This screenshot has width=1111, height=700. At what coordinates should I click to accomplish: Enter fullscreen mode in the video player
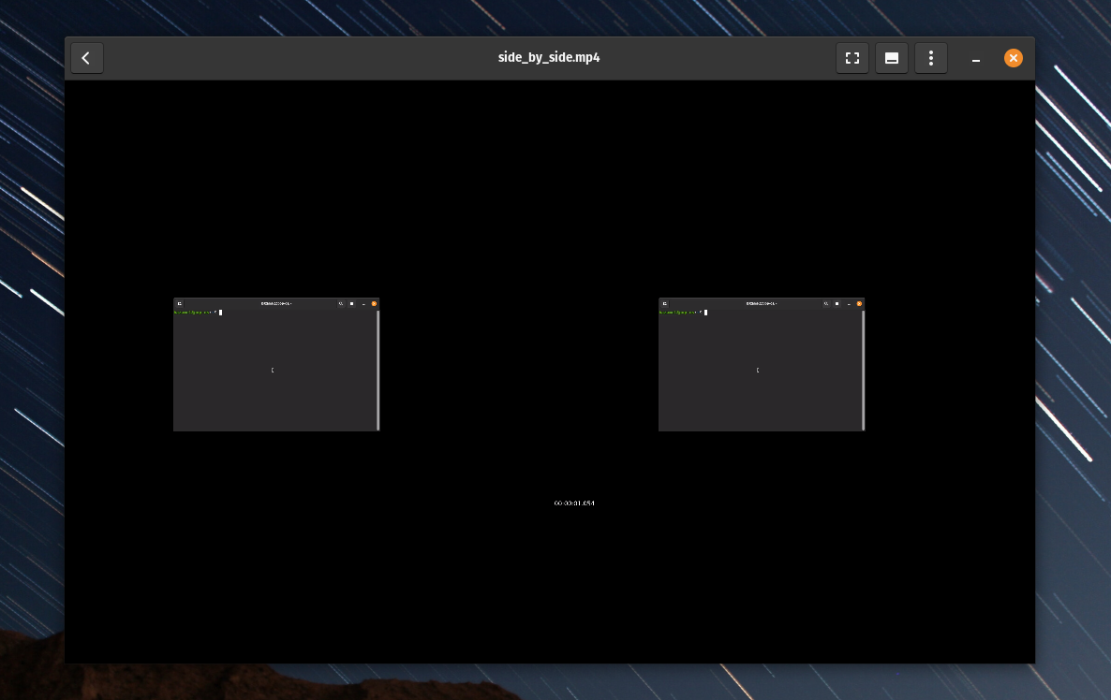852,58
